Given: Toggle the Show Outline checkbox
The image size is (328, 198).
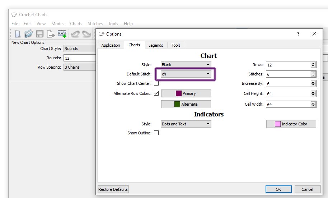Looking at the screenshot, I should (x=156, y=133).
